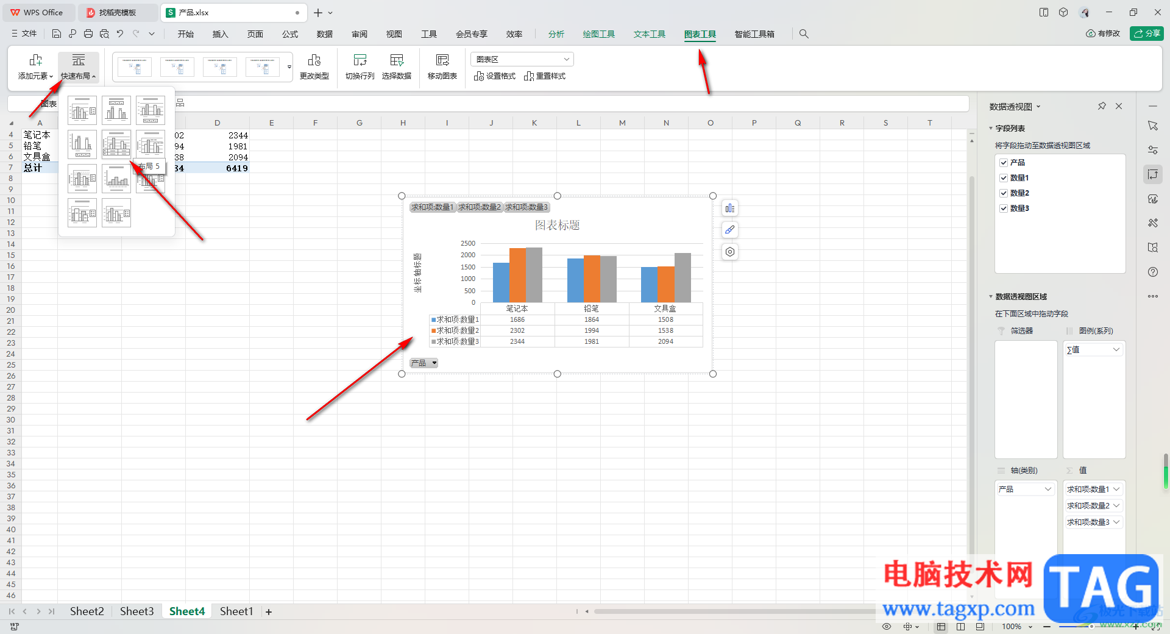Click the 设置格式 button
Image resolution: width=1170 pixels, height=634 pixels.
click(x=495, y=76)
